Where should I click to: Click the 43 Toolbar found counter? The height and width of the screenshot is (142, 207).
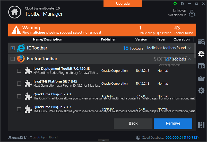184,30
